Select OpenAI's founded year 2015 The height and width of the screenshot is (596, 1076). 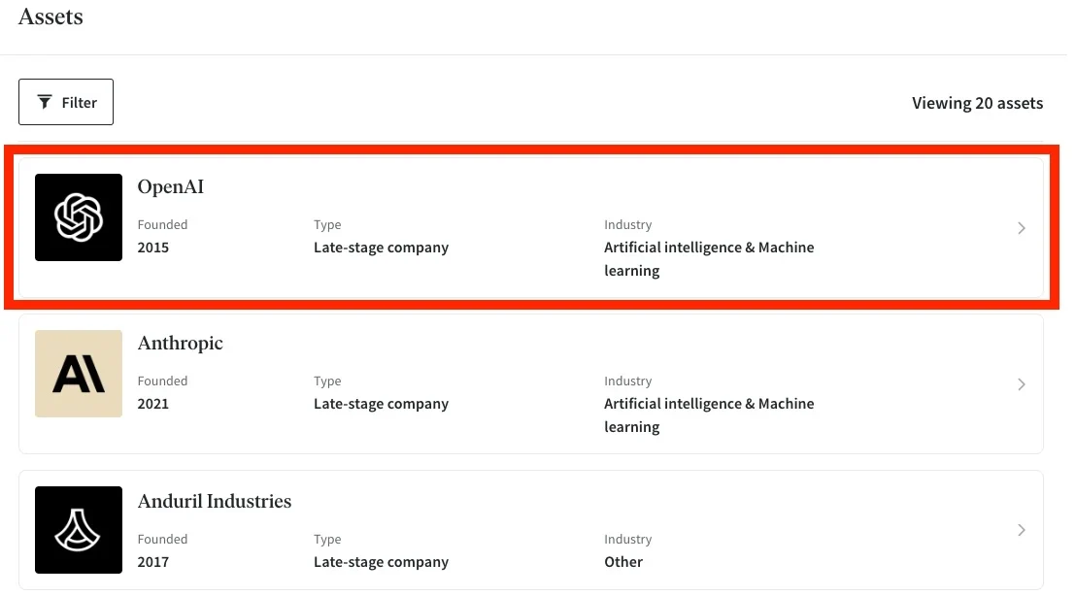[x=153, y=248]
